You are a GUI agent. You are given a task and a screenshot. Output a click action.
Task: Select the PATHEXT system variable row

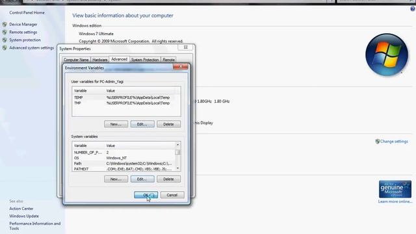[x=123, y=169]
